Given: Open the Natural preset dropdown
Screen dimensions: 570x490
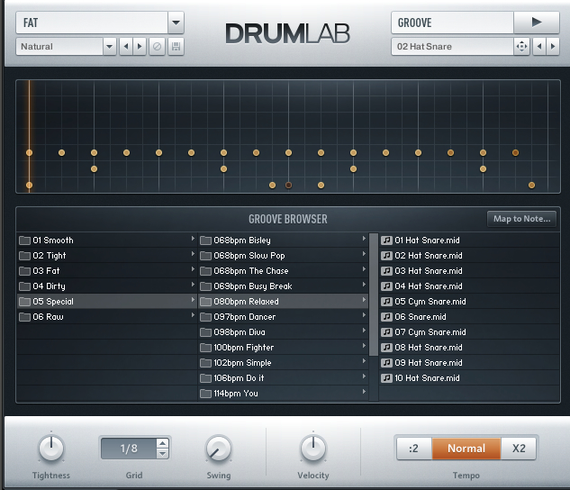Looking at the screenshot, I should [x=110, y=47].
